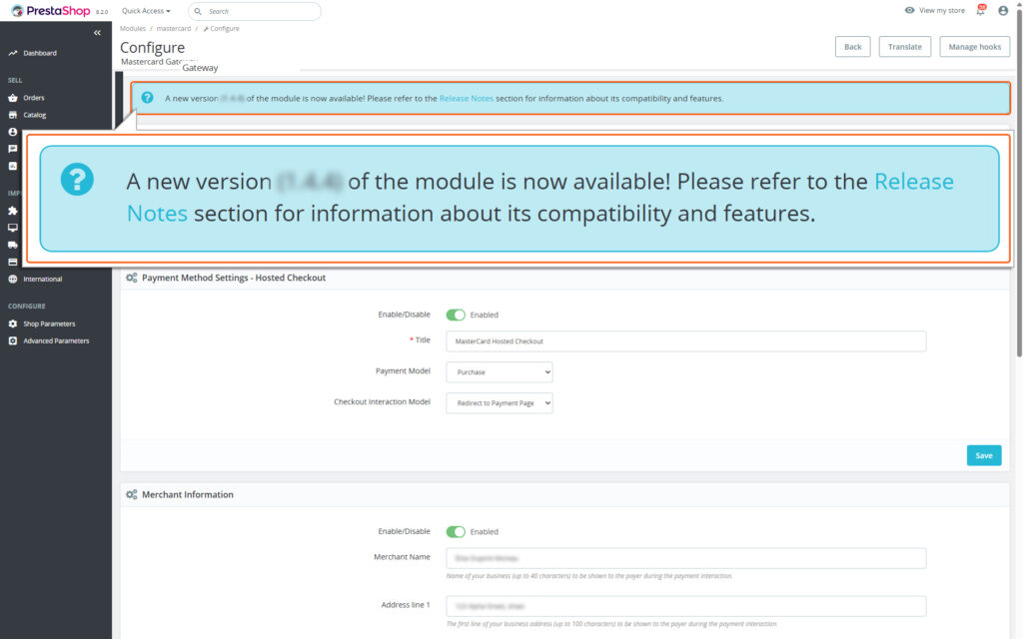
Task: Open Payment via the credit card icon
Action: 12,260
